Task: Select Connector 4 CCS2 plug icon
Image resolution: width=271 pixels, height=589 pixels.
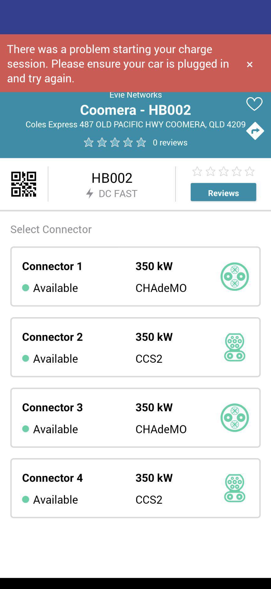Action: pos(235,488)
